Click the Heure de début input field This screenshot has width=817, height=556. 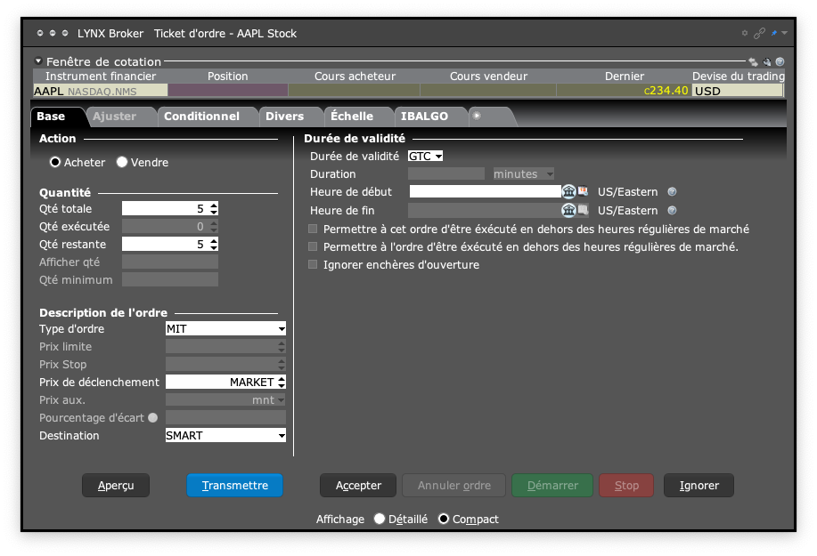[485, 191]
